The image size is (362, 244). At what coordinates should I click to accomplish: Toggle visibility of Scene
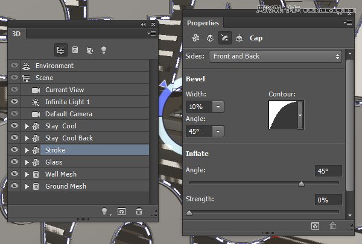pos(14,77)
